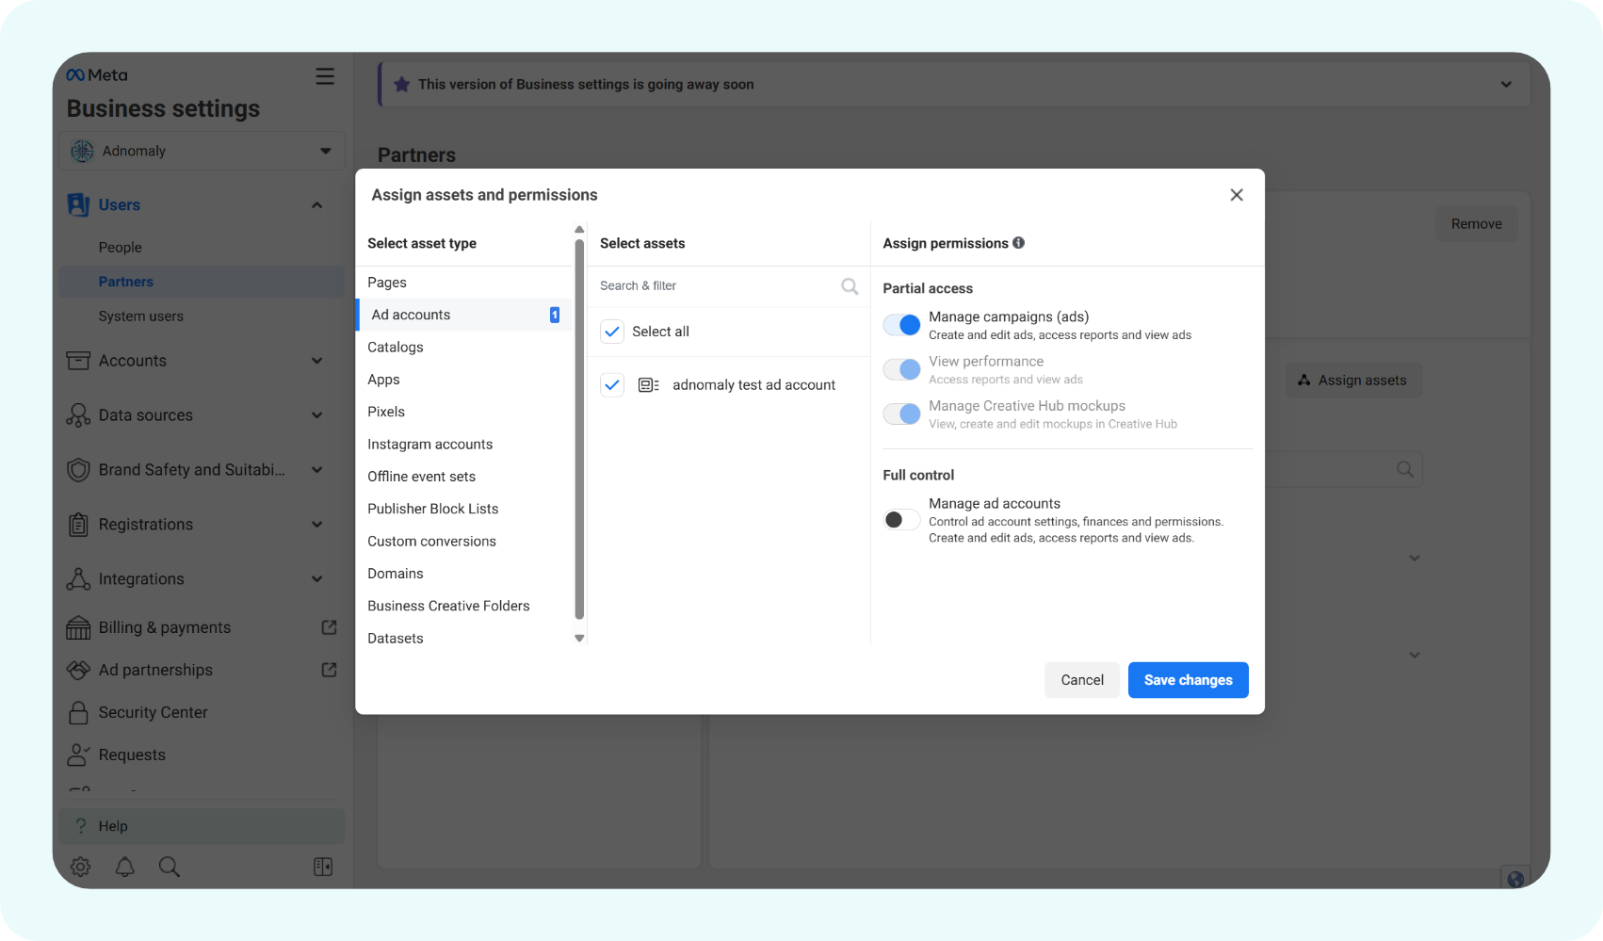Expand the Data sources chevron
The height and width of the screenshot is (941, 1603).
coord(317,415)
